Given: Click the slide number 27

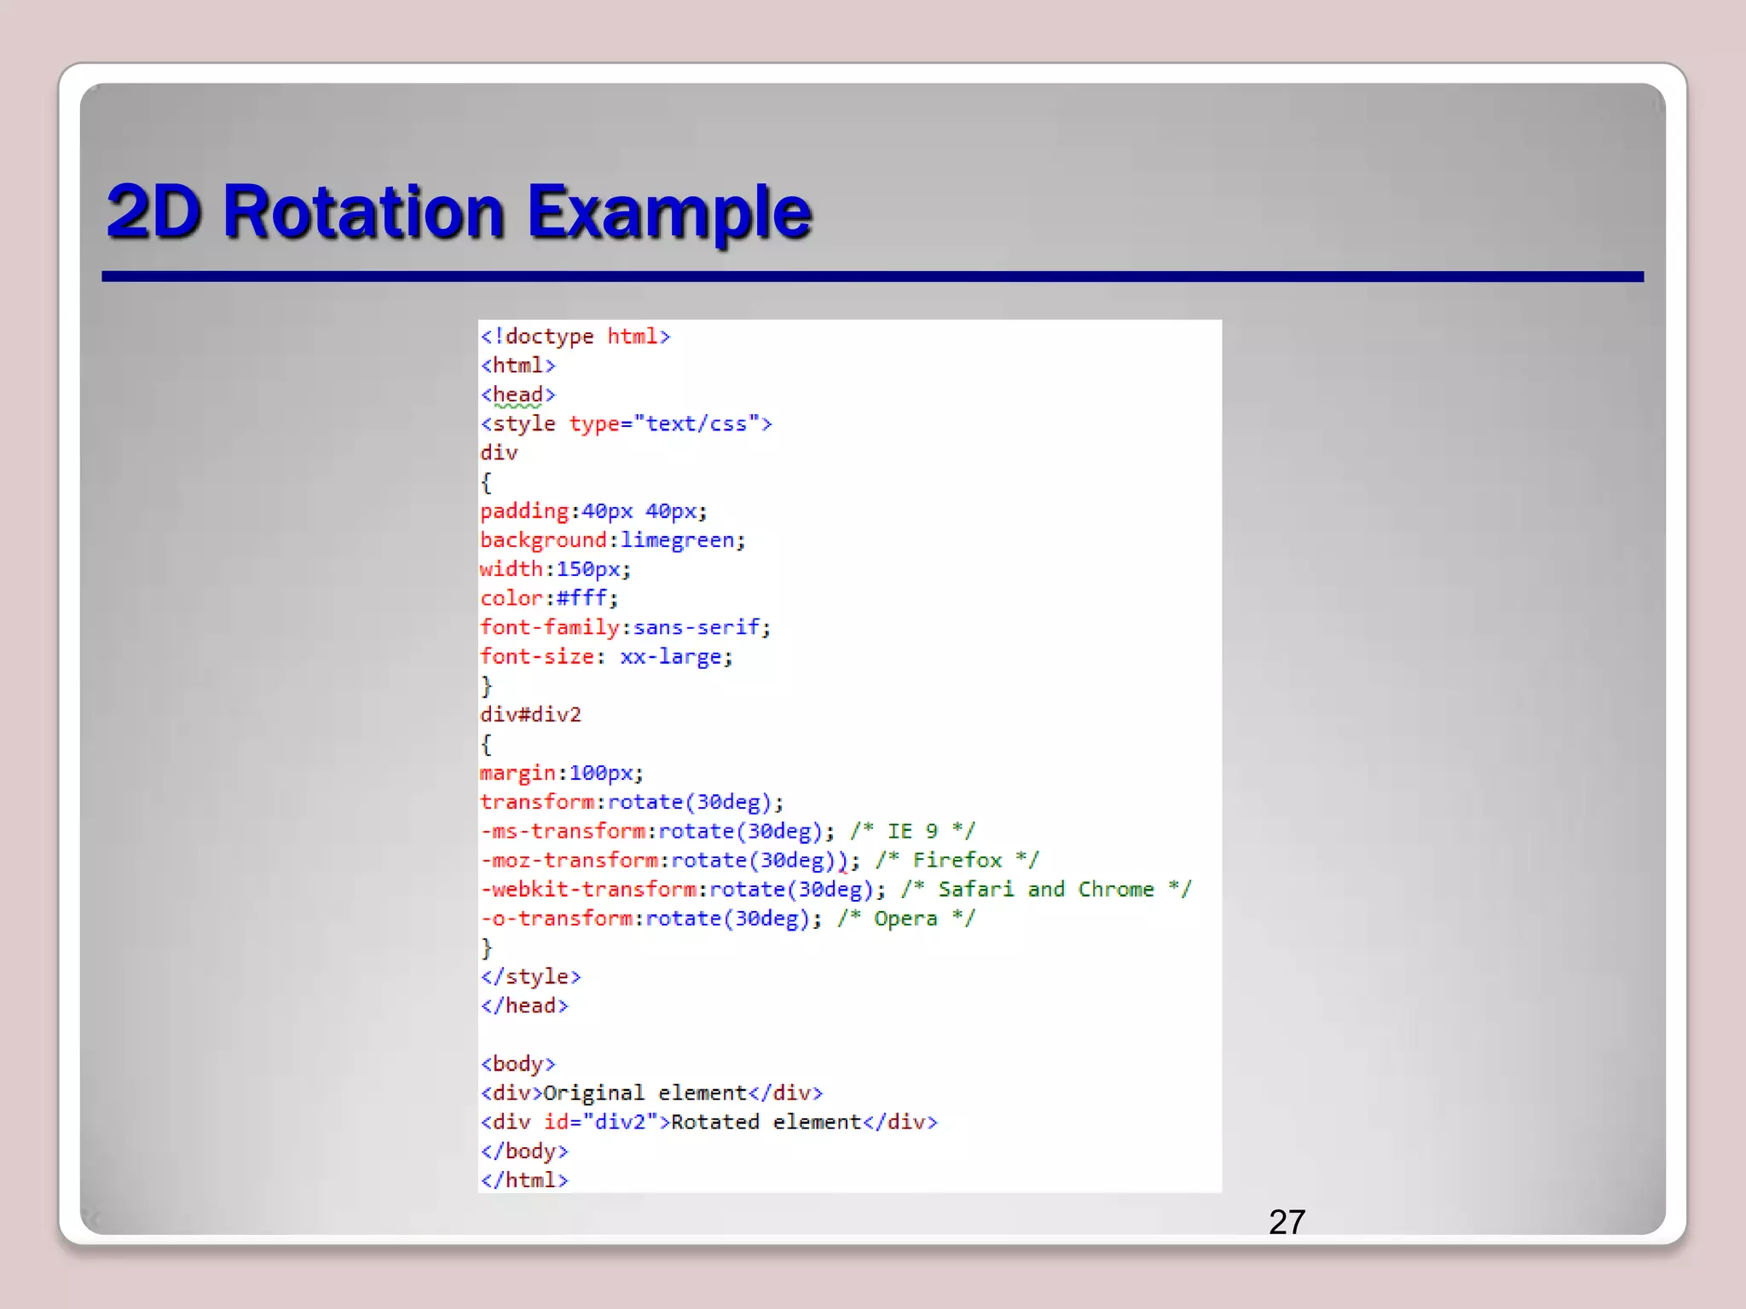Looking at the screenshot, I should (1286, 1222).
